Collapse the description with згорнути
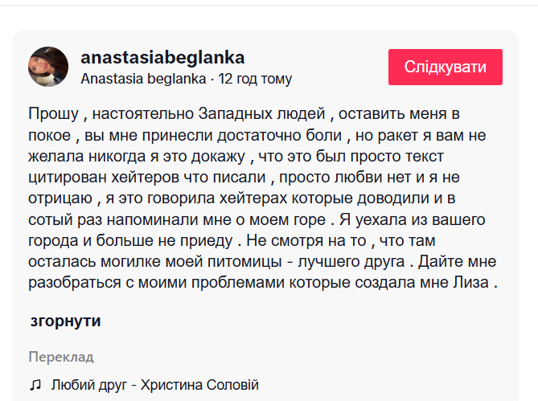The image size is (538, 401). pyautogui.click(x=65, y=321)
